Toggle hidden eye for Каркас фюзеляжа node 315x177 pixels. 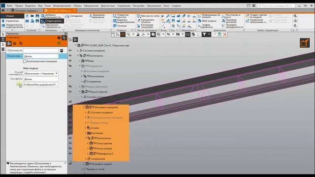click(x=70, y=87)
